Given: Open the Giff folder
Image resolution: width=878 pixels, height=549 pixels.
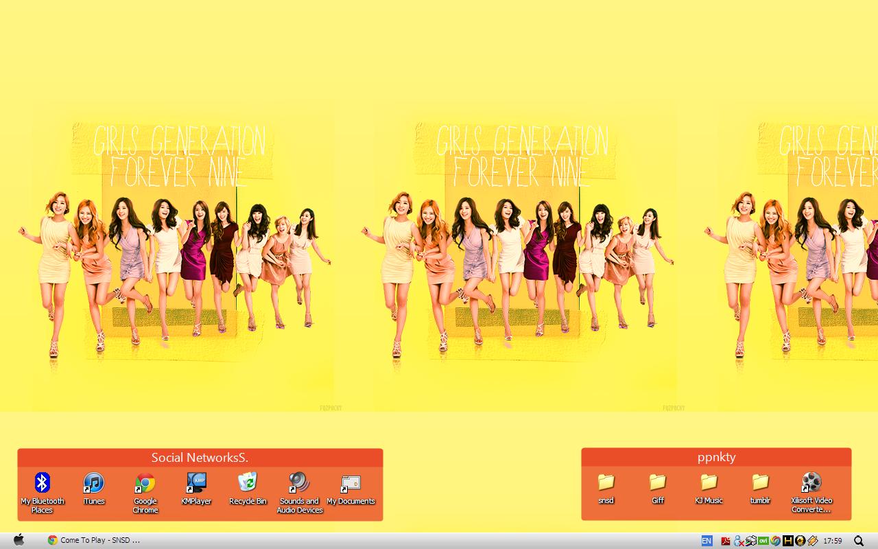Looking at the screenshot, I should click(658, 489).
